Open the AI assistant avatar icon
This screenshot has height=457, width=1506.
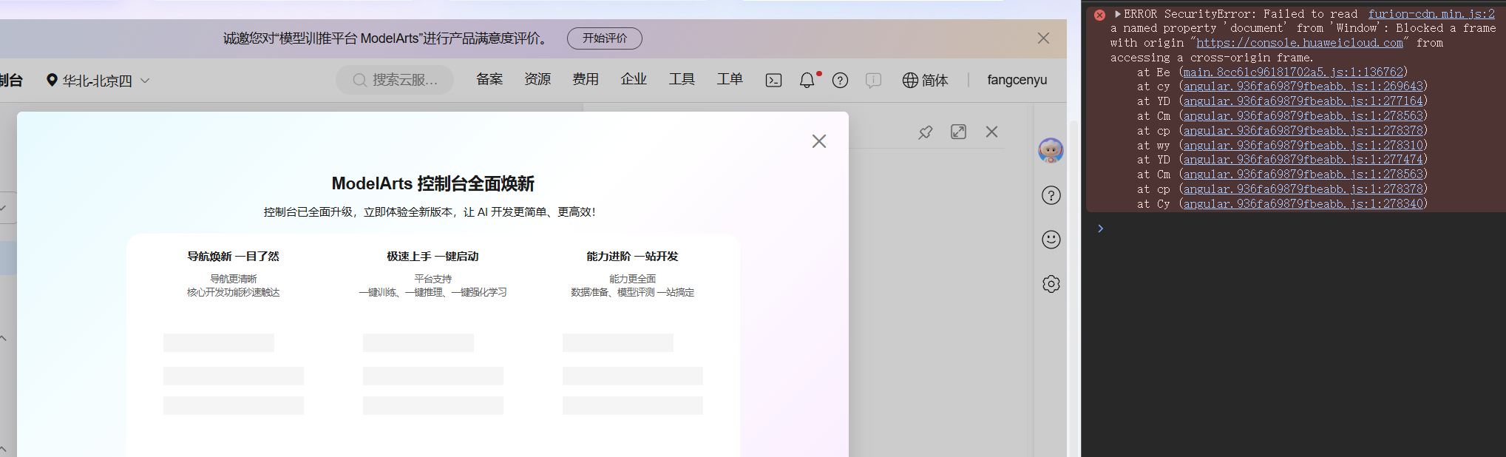click(1051, 151)
